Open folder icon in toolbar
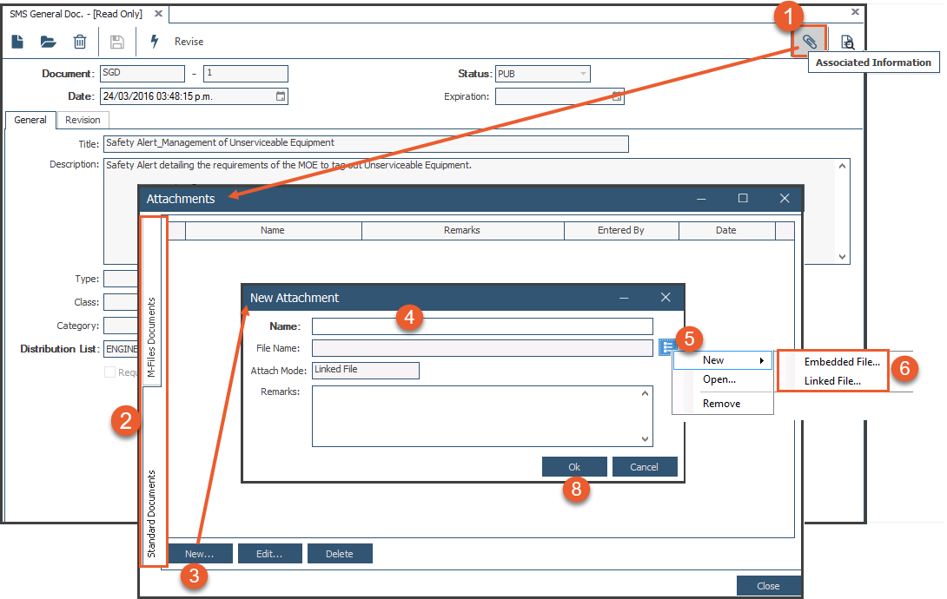This screenshot has width=947, height=599. [49, 42]
